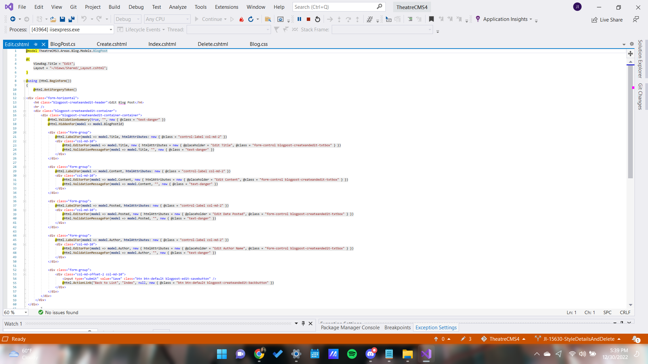Step Into the next statement
This screenshot has width=648, height=364.
tap(339, 19)
